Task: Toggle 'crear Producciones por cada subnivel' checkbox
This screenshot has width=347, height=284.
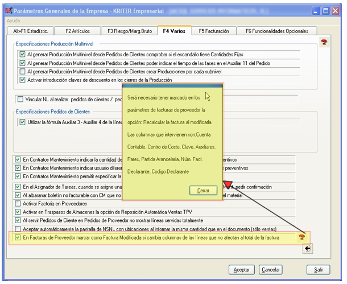Action: (23, 72)
